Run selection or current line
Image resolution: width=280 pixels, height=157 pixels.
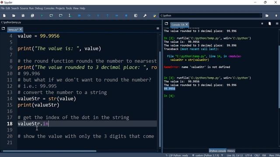click(70, 16)
